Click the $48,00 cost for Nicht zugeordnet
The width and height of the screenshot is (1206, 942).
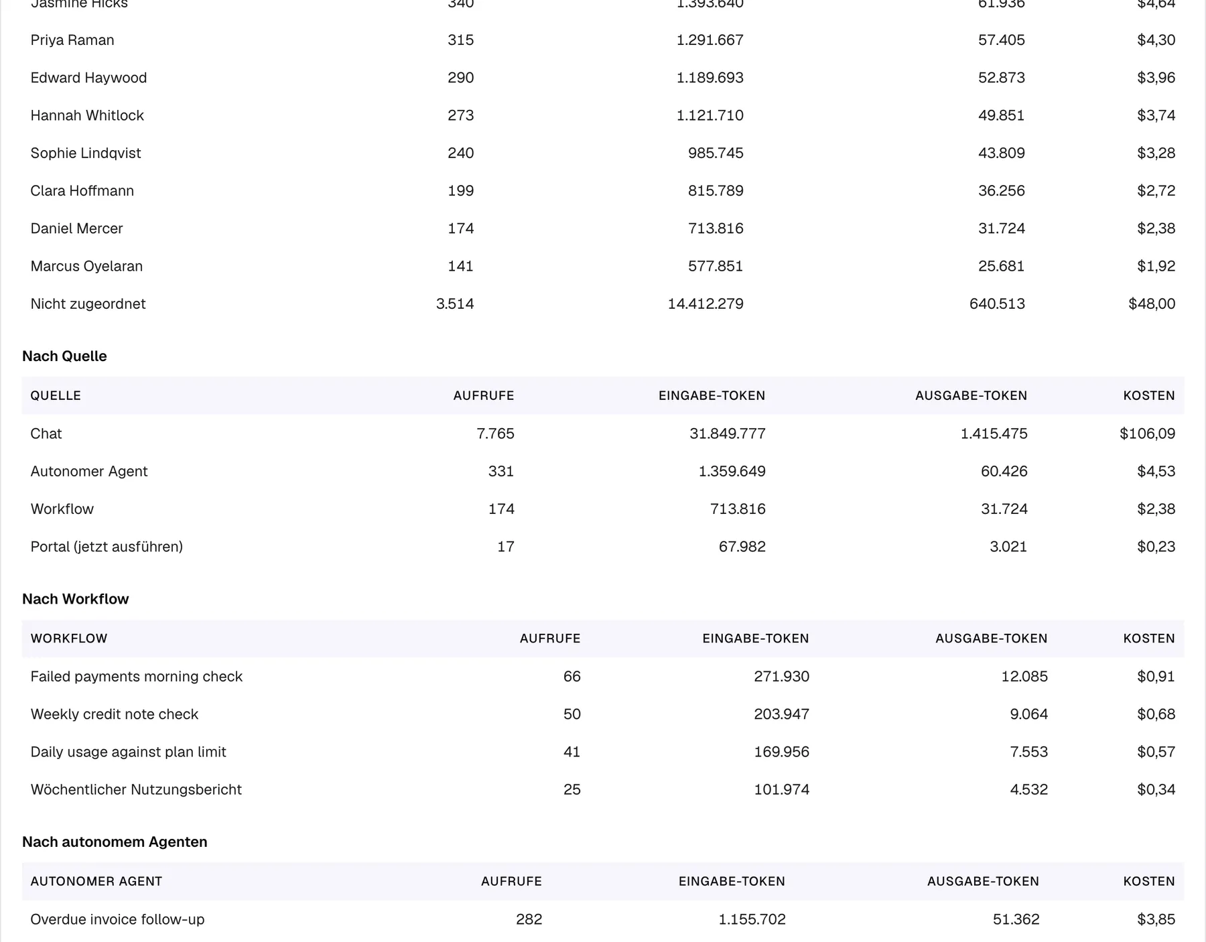[x=1152, y=304]
